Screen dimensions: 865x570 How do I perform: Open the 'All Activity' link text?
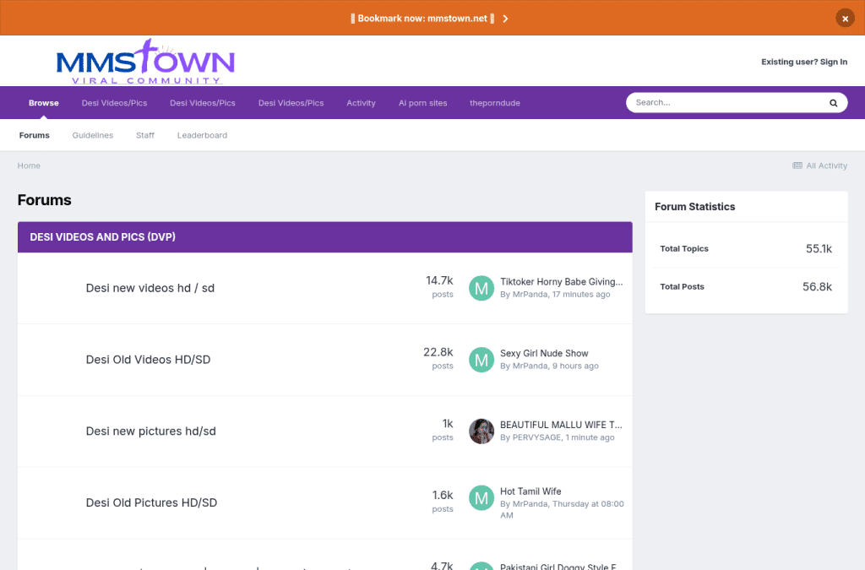click(826, 166)
